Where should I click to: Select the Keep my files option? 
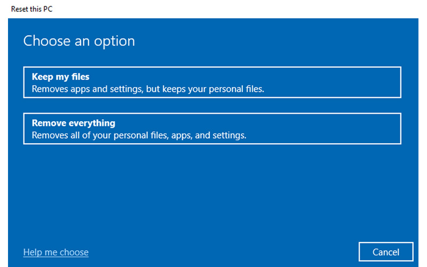[212, 82]
